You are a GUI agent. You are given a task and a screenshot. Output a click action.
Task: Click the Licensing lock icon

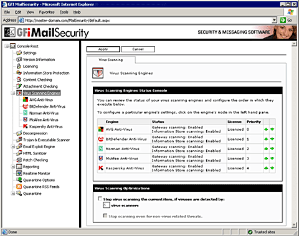click(x=19, y=66)
